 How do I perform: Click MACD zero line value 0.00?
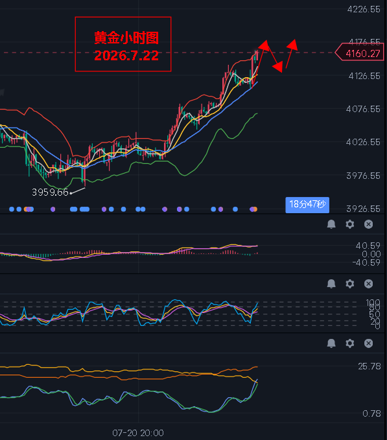pyautogui.click(x=371, y=254)
